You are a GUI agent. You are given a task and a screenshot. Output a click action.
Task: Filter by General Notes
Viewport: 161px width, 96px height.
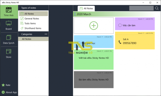tap(33, 19)
